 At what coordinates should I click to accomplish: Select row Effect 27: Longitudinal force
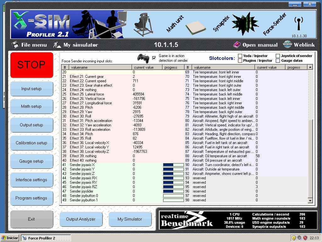[123, 103]
